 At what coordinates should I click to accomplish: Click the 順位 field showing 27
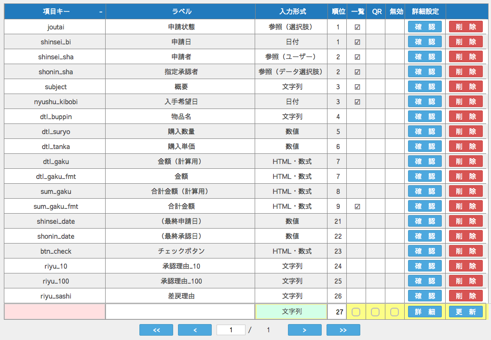tap(337, 312)
